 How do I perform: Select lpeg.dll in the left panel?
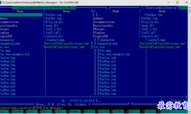tap(52, 26)
